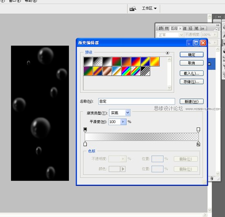Select the copper gradient preset
This screenshot has height=217, width=225.
tap(107, 71)
